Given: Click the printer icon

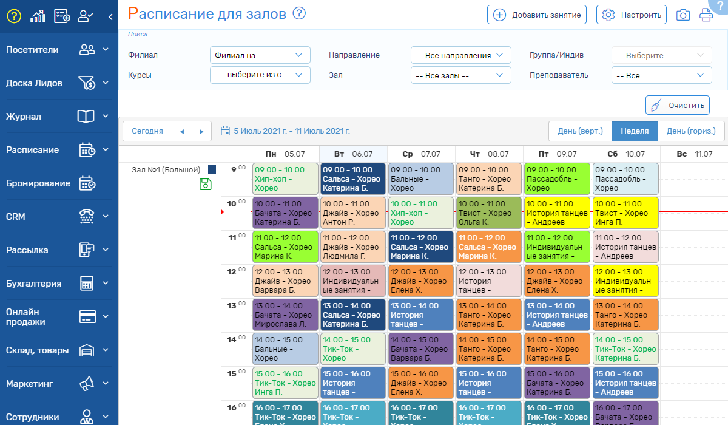Looking at the screenshot, I should click(706, 15).
